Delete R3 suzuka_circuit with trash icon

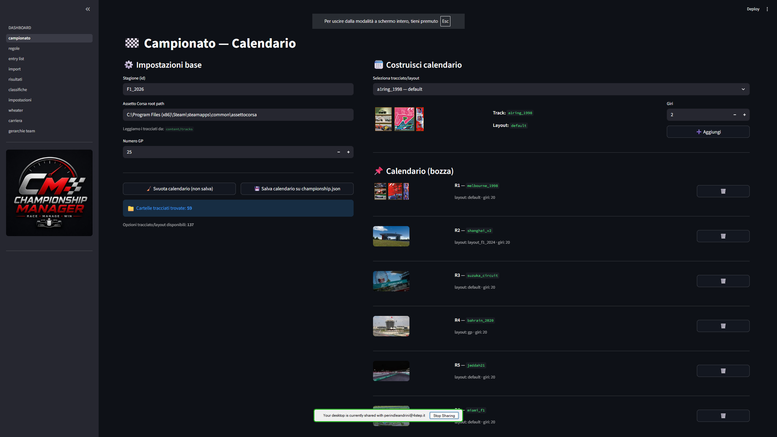[723, 281]
